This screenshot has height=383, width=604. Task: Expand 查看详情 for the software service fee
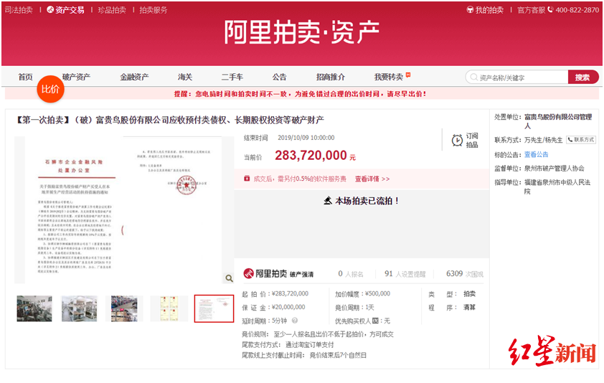[x=372, y=179]
